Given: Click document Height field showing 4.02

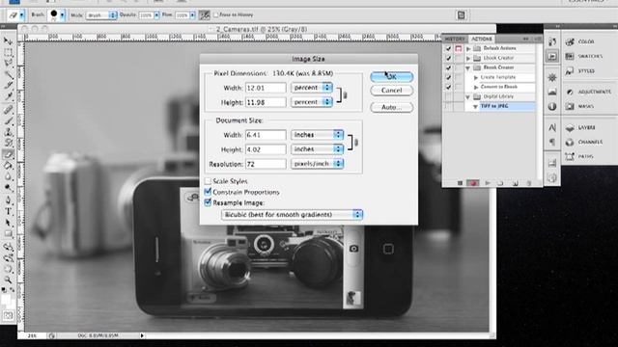Looking at the screenshot, I should (x=267, y=149).
